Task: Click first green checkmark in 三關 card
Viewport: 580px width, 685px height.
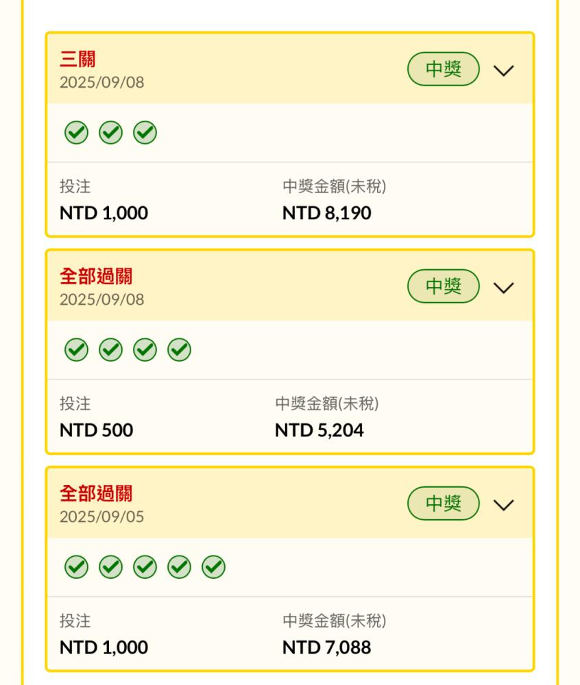Action: [76, 133]
